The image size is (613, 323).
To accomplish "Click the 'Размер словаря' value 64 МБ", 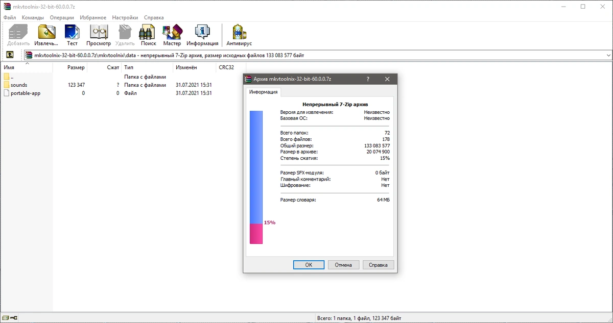I will tap(383, 200).
